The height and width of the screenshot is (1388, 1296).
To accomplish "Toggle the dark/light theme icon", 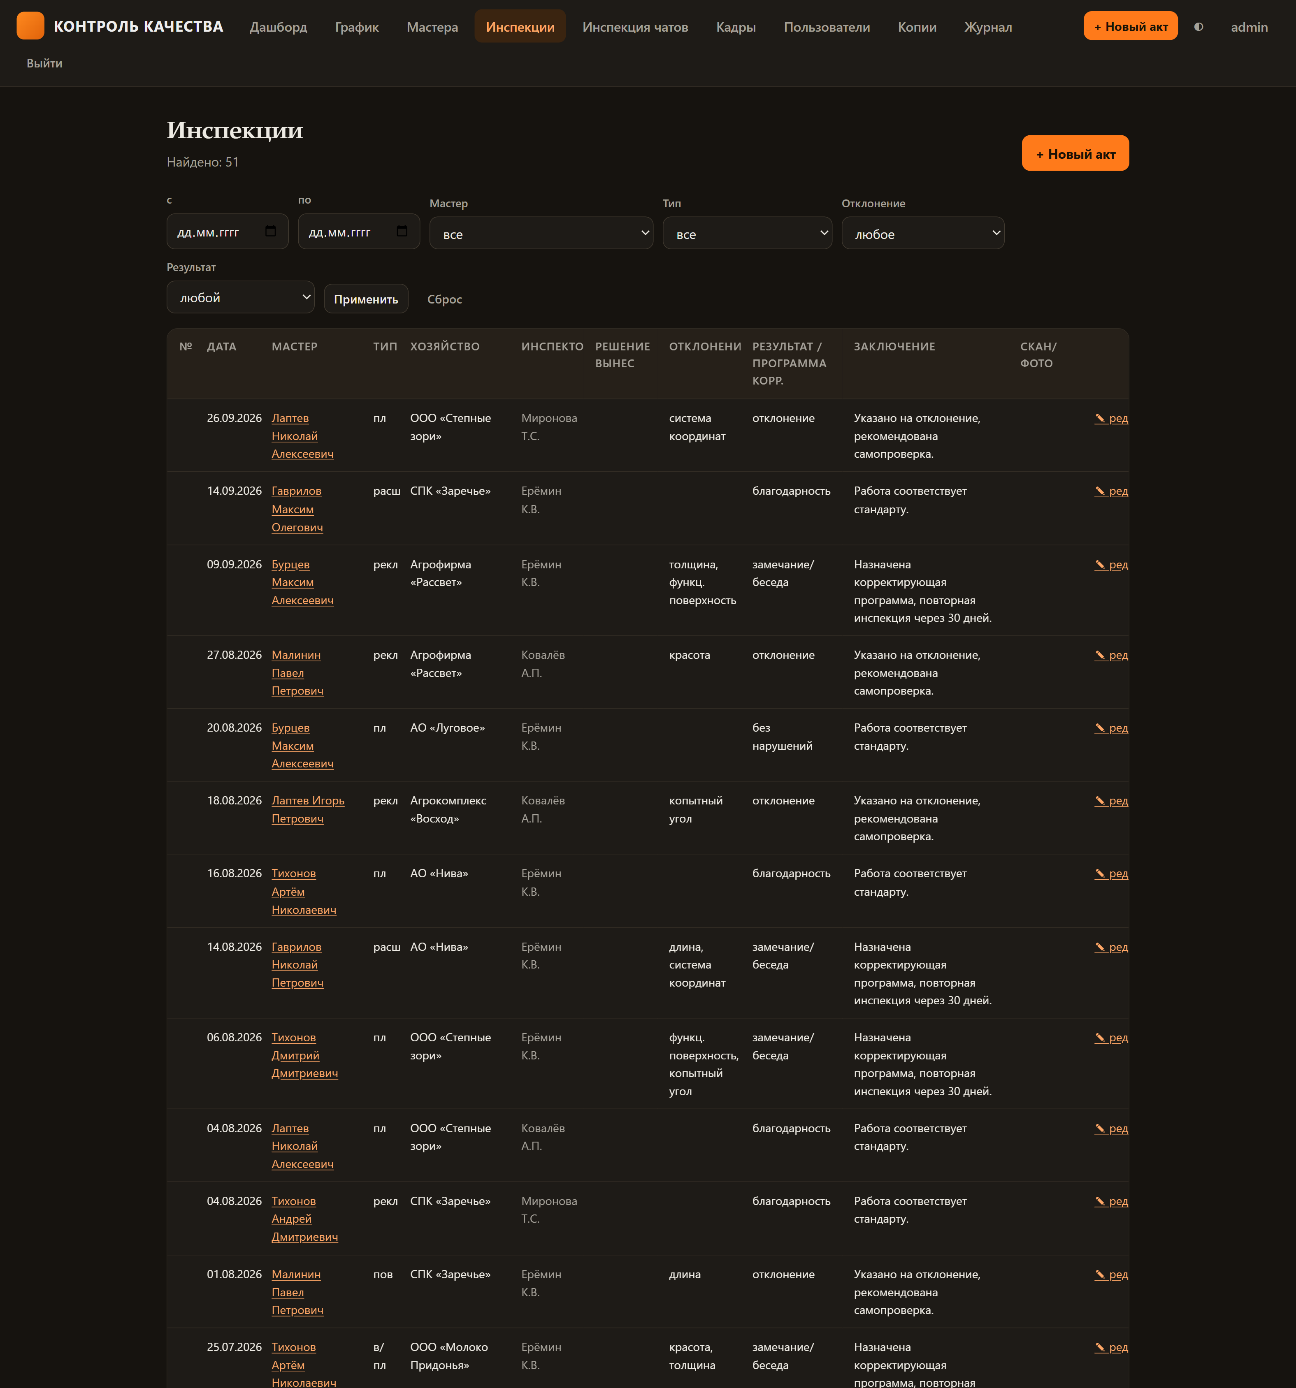I will (1199, 27).
